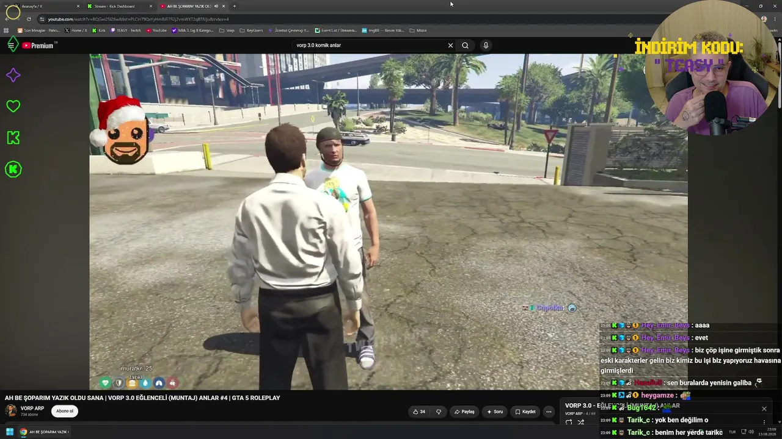Like the video with thumbs up
Image resolution: width=782 pixels, height=439 pixels.
tap(419, 412)
